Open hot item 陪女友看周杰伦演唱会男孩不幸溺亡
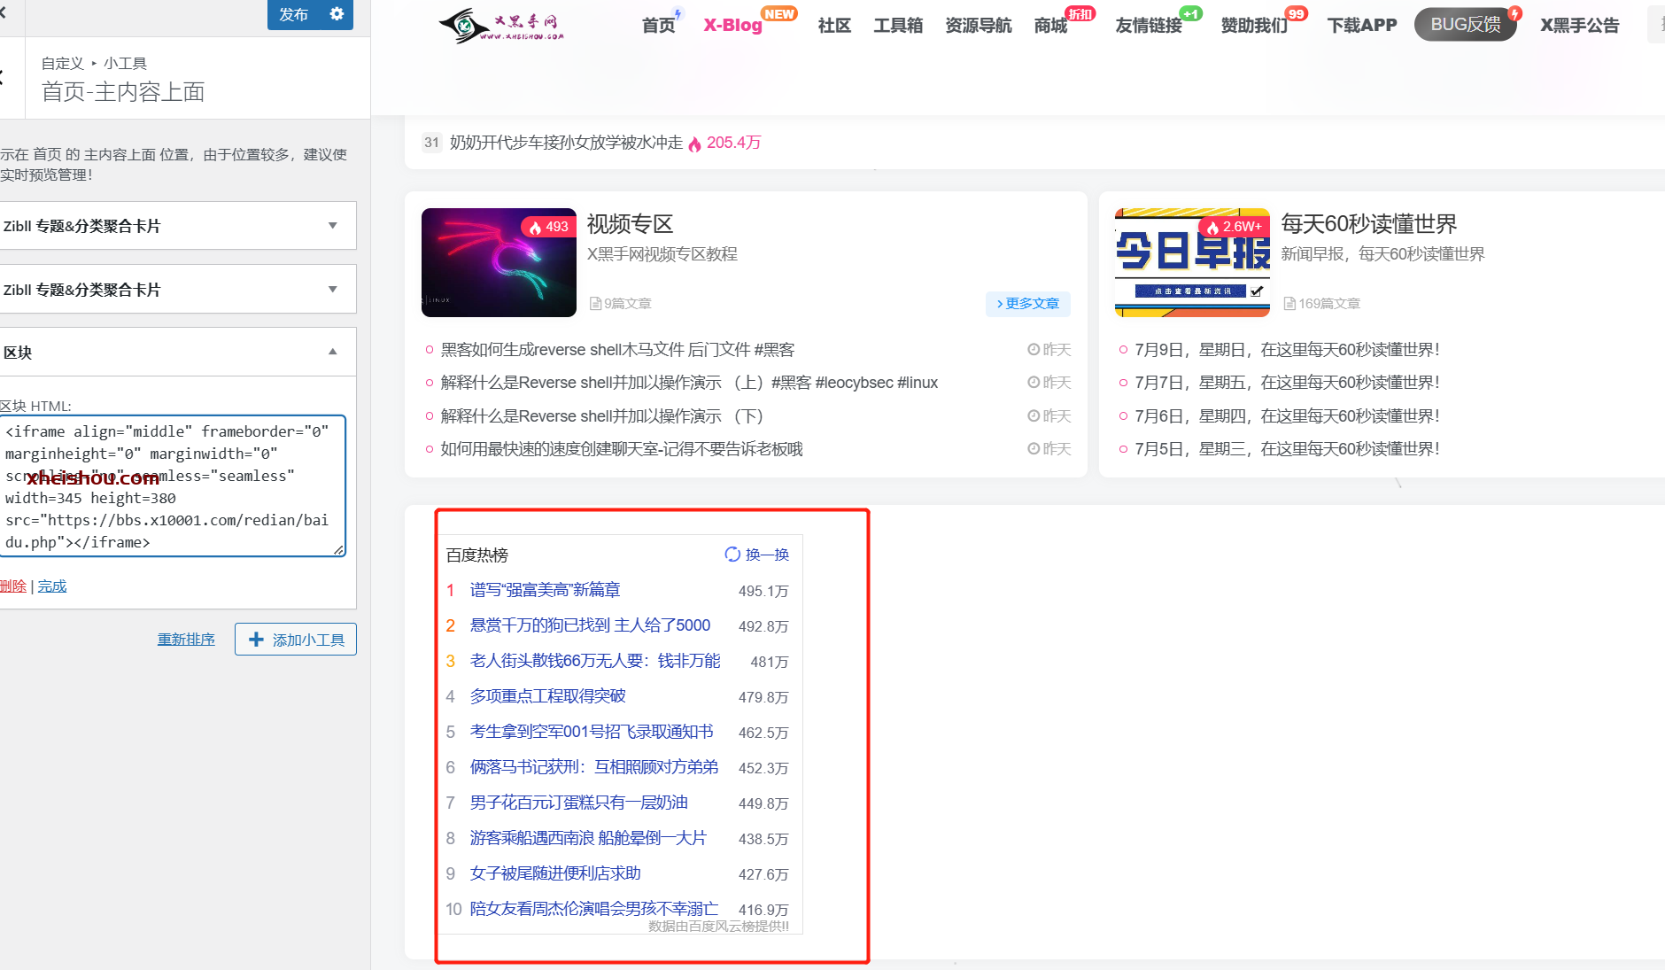 tap(594, 909)
